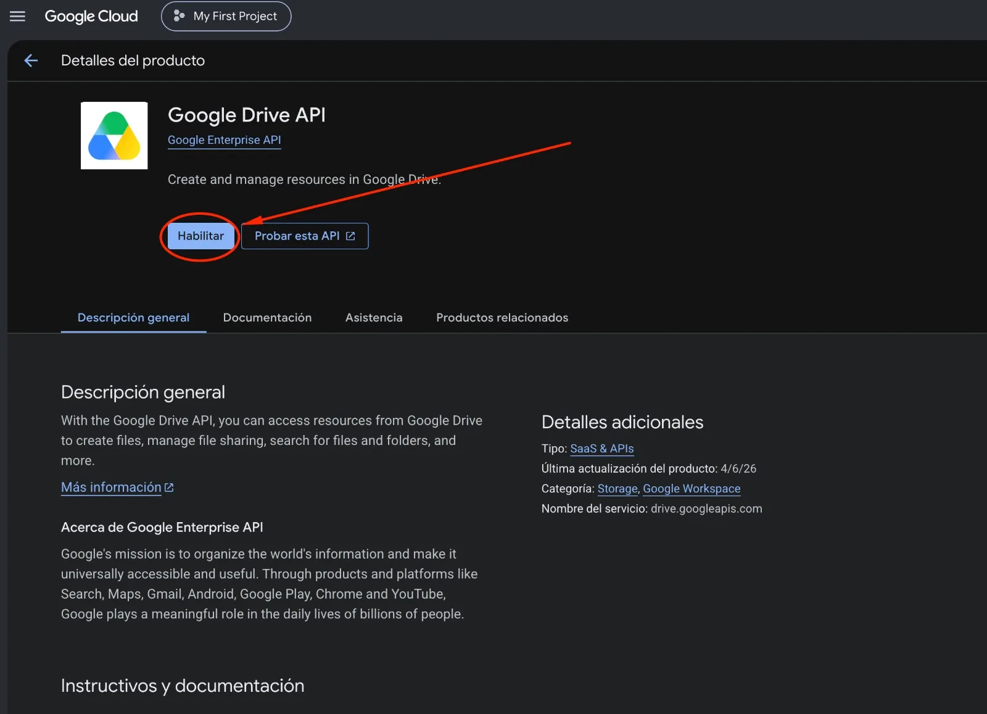Open the Google Enterprise API link
This screenshot has height=714, width=987.
(224, 140)
